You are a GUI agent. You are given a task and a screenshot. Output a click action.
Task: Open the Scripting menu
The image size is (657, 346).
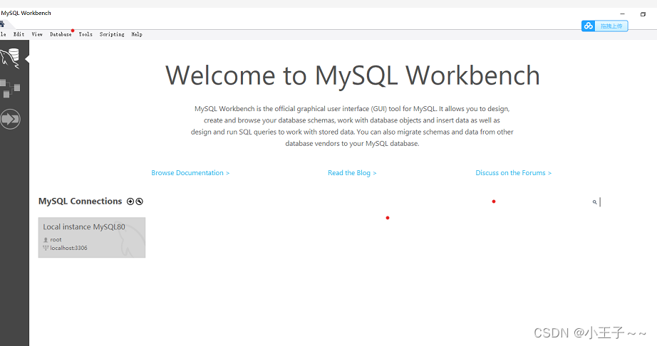(x=112, y=34)
